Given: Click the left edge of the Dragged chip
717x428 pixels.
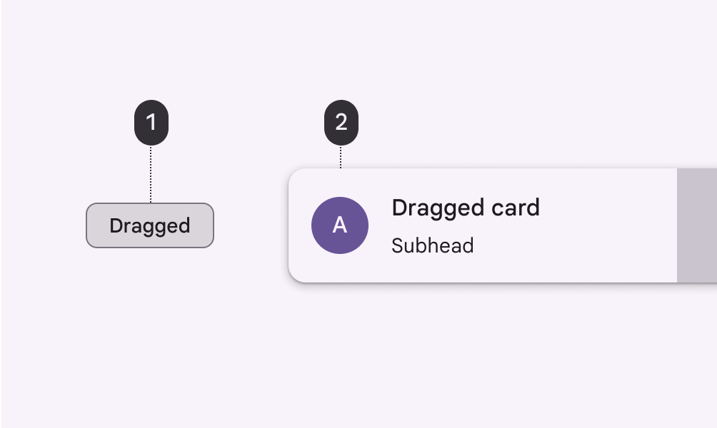Looking at the screenshot, I should (88, 225).
